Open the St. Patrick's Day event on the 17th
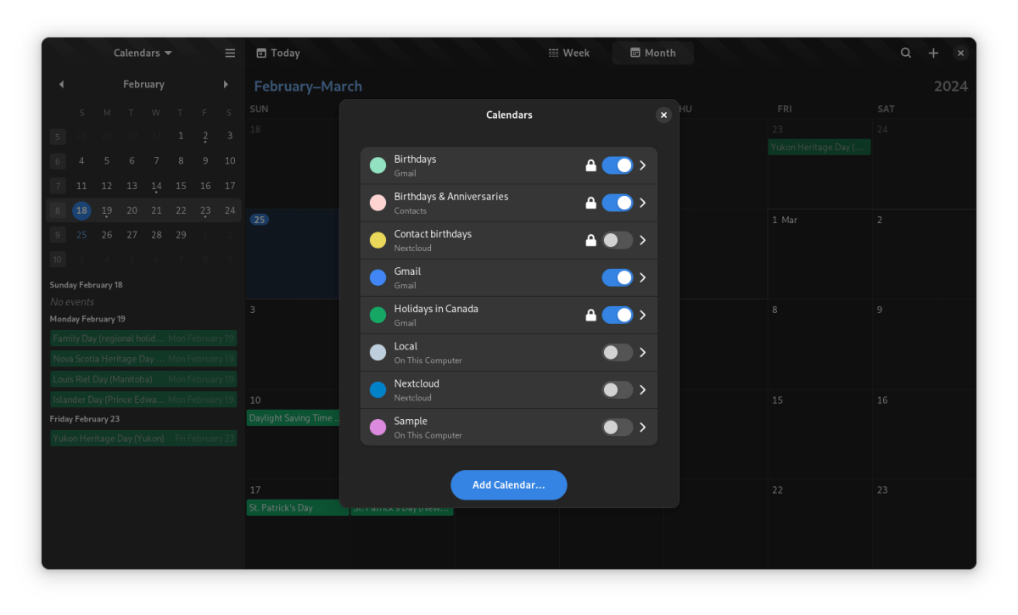1018x615 pixels. pyautogui.click(x=298, y=508)
